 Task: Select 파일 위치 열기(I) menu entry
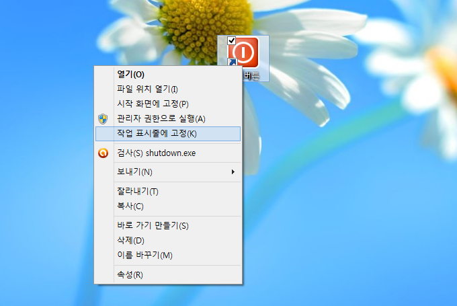click(168, 89)
